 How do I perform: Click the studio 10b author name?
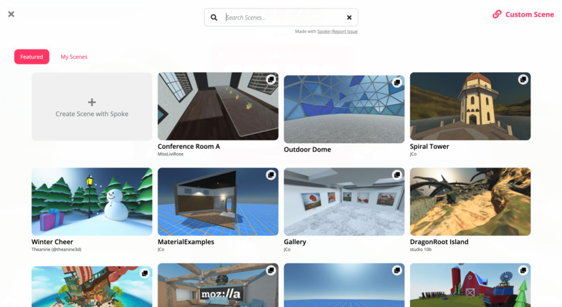(421, 249)
